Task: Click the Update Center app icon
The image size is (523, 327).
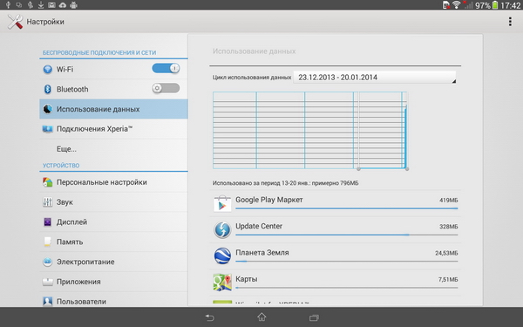Action: [x=222, y=230]
